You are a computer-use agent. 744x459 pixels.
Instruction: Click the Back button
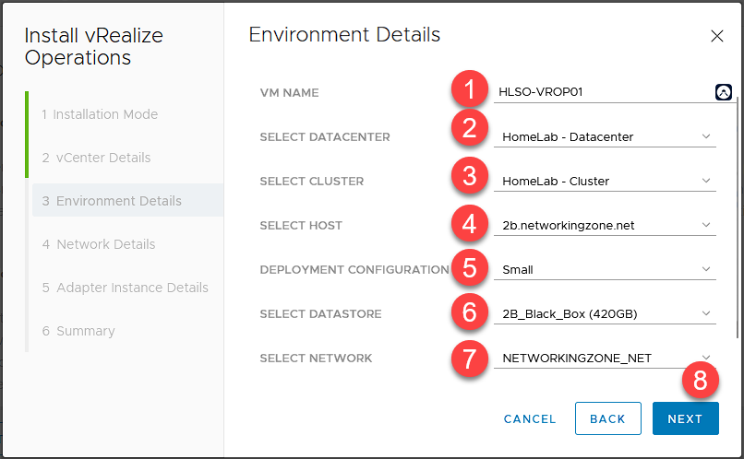(x=607, y=418)
